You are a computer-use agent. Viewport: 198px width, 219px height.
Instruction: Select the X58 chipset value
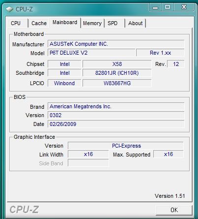point(117,64)
